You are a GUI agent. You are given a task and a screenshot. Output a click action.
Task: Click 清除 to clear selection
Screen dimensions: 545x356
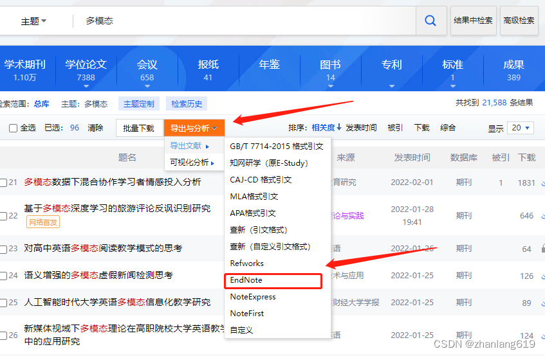(96, 128)
